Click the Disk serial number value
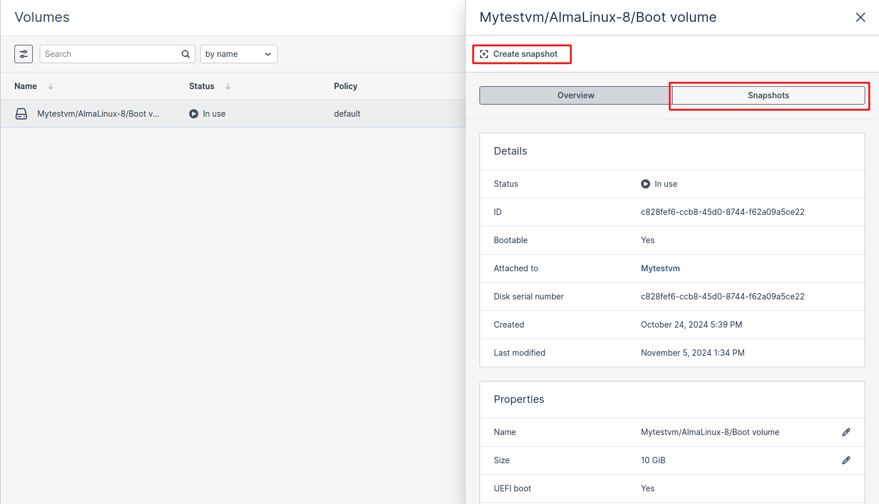 pyautogui.click(x=722, y=297)
